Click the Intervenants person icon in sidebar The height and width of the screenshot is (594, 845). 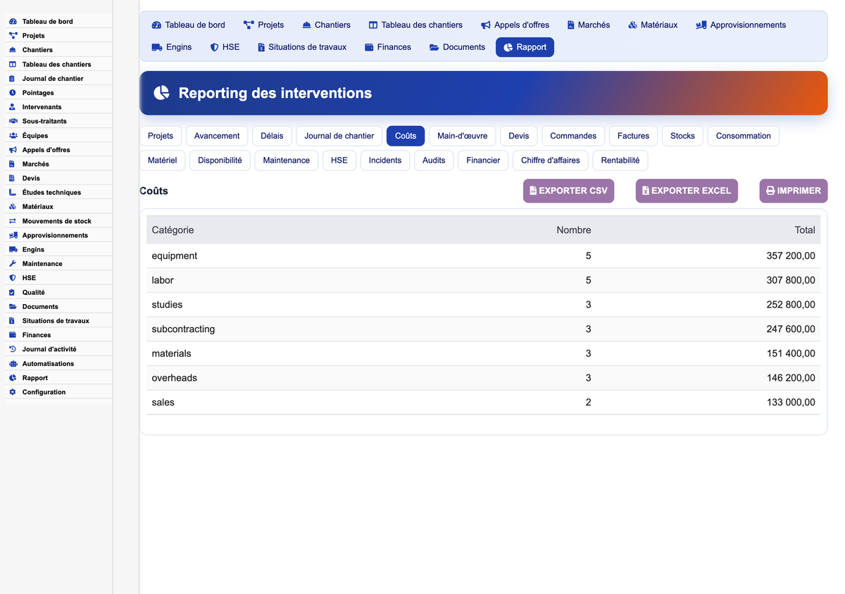coord(13,107)
